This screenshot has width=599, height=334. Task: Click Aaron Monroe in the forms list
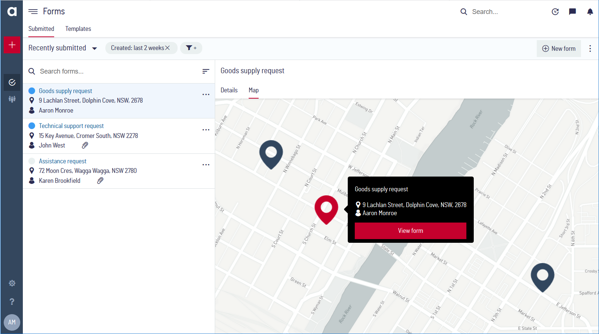pyautogui.click(x=56, y=110)
